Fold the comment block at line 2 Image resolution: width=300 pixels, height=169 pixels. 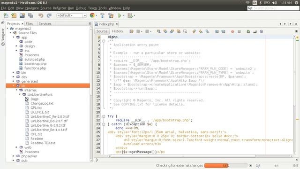pos(104,41)
